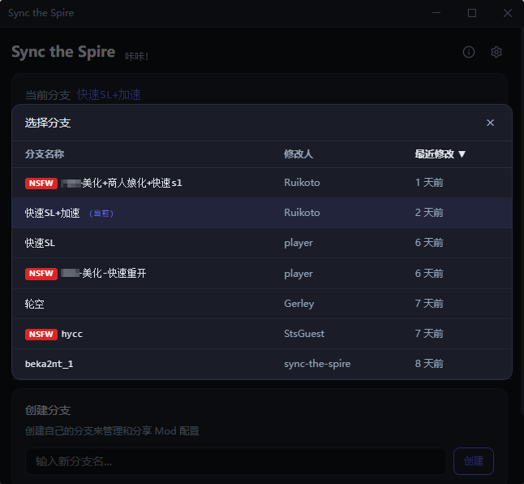Select the hycc branch row
Image resolution: width=524 pixels, height=484 pixels.
click(x=72, y=334)
